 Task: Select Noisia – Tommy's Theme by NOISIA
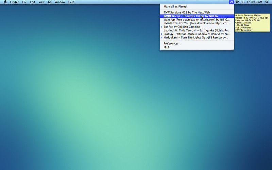197,16
